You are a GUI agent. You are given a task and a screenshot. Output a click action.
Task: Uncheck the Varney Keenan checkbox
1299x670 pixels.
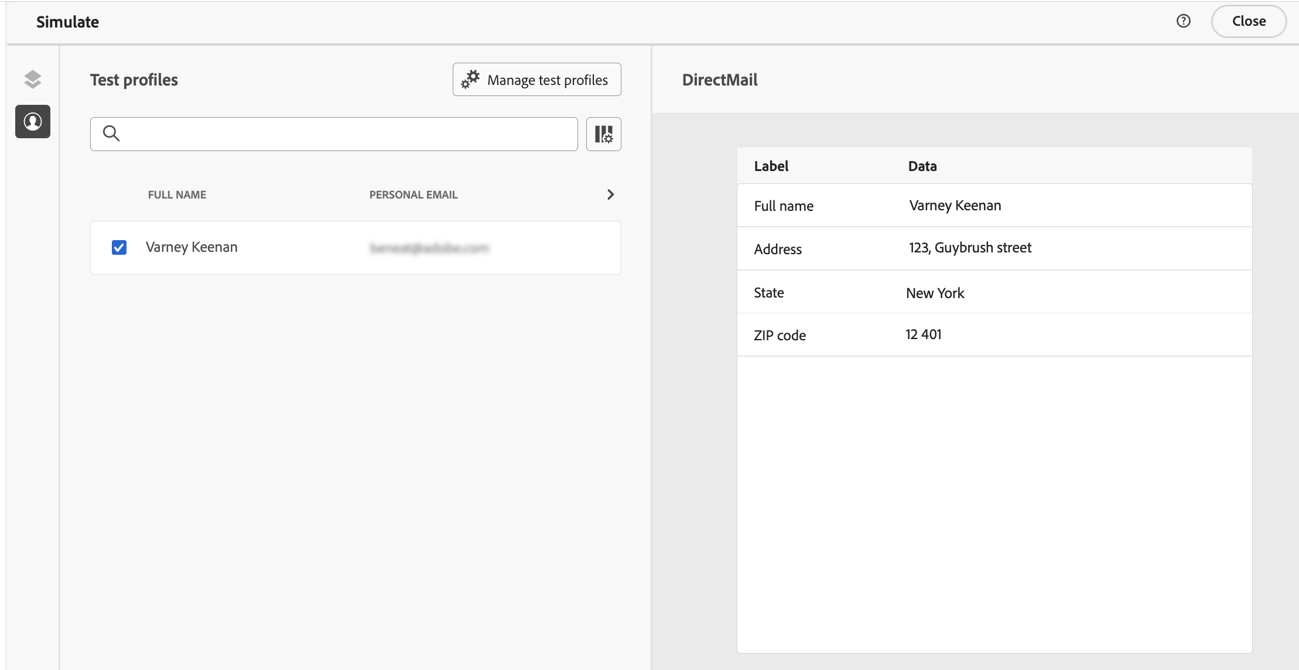(119, 247)
